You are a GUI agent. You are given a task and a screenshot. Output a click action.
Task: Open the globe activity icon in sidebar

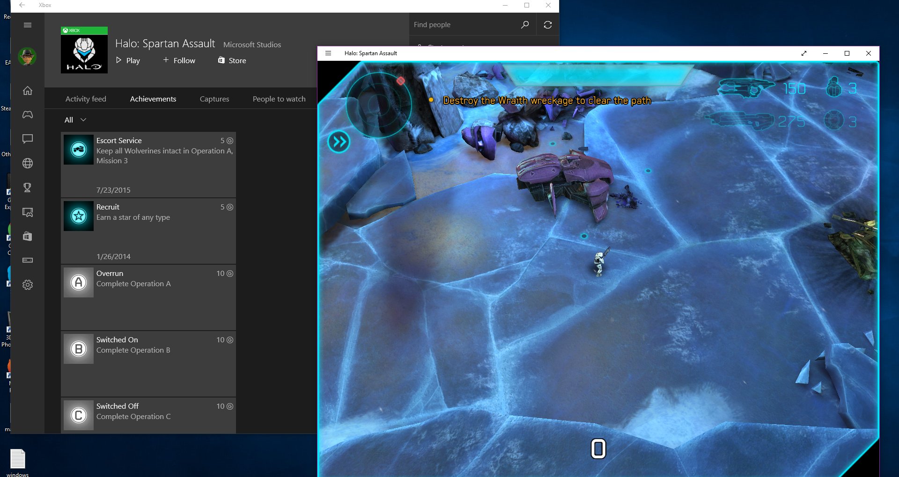click(x=28, y=163)
